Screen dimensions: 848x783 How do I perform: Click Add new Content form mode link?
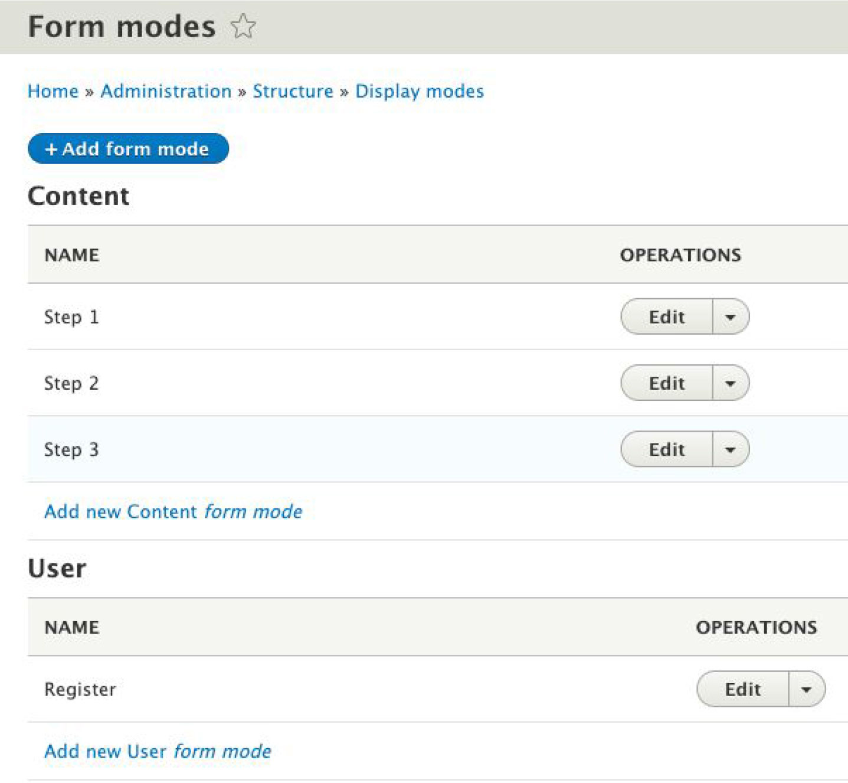point(173,511)
